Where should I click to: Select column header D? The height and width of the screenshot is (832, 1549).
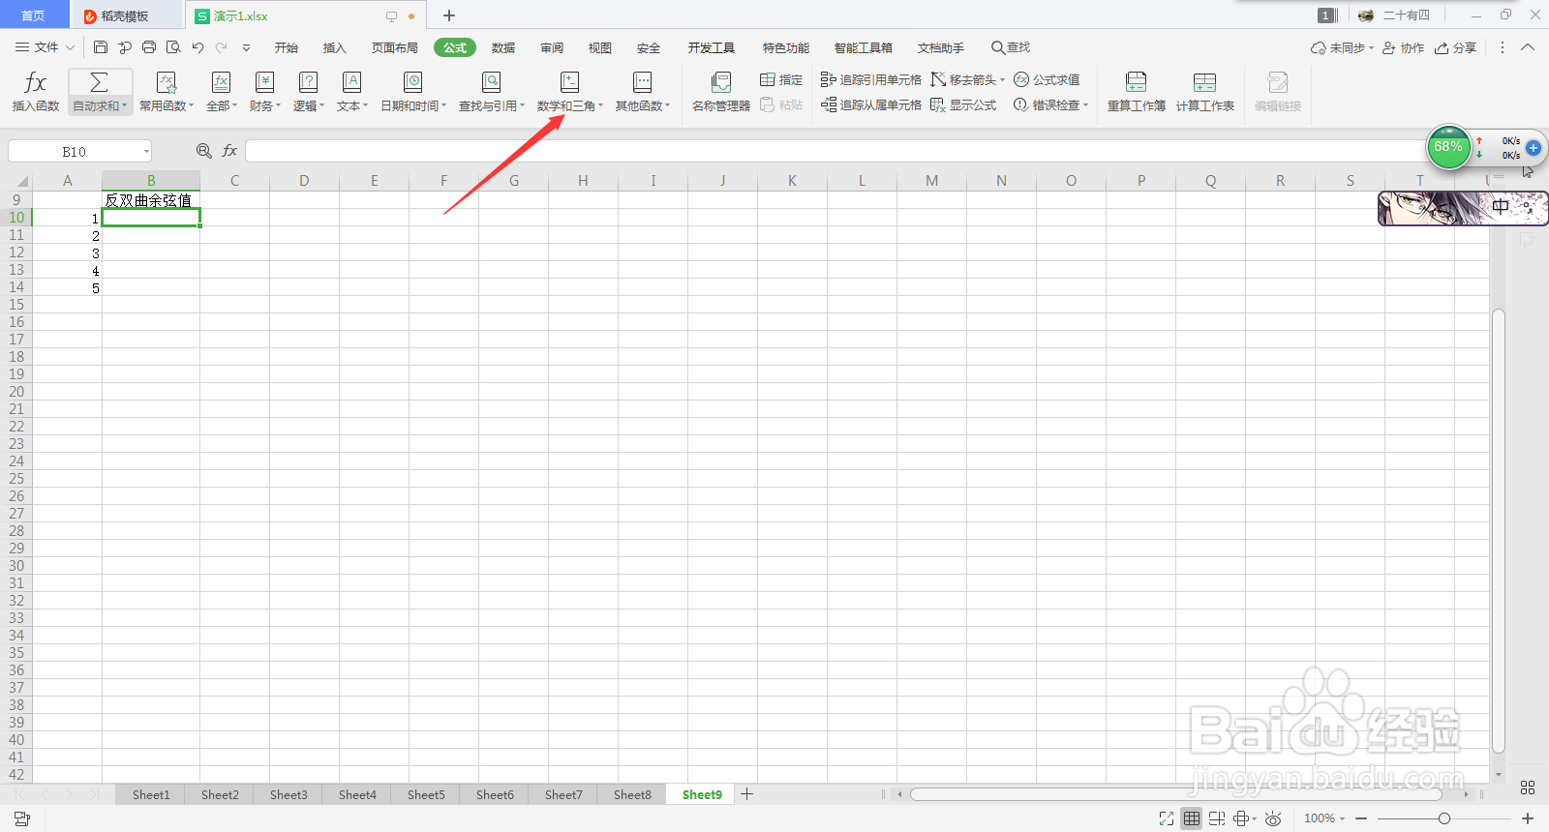point(304,181)
